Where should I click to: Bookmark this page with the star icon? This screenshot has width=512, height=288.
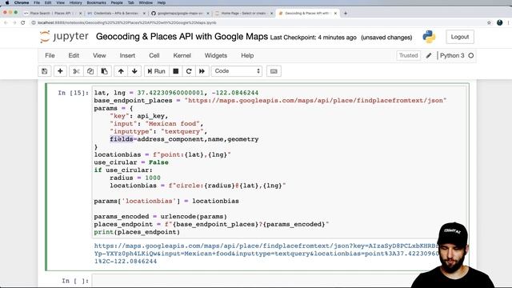tap(489, 22)
